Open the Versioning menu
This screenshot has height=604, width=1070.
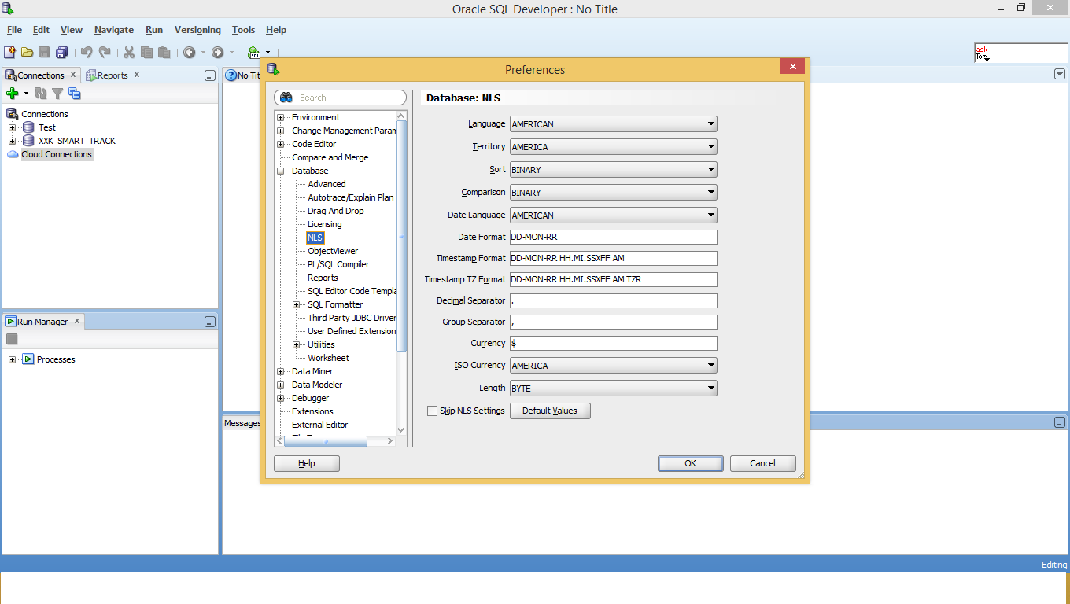click(x=197, y=30)
